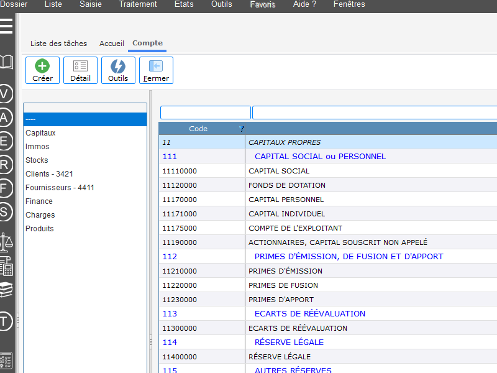Open the Outils toolbar button
This screenshot has width=497, height=373.
[118, 70]
